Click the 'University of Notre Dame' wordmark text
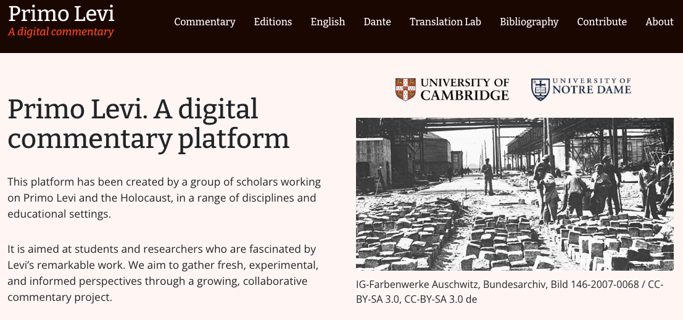683x320 pixels. coord(591,86)
